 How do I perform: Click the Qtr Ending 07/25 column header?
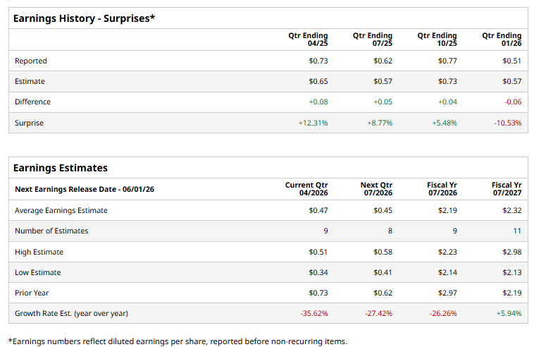373,39
